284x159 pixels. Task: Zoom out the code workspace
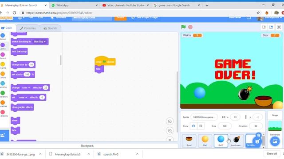170,131
